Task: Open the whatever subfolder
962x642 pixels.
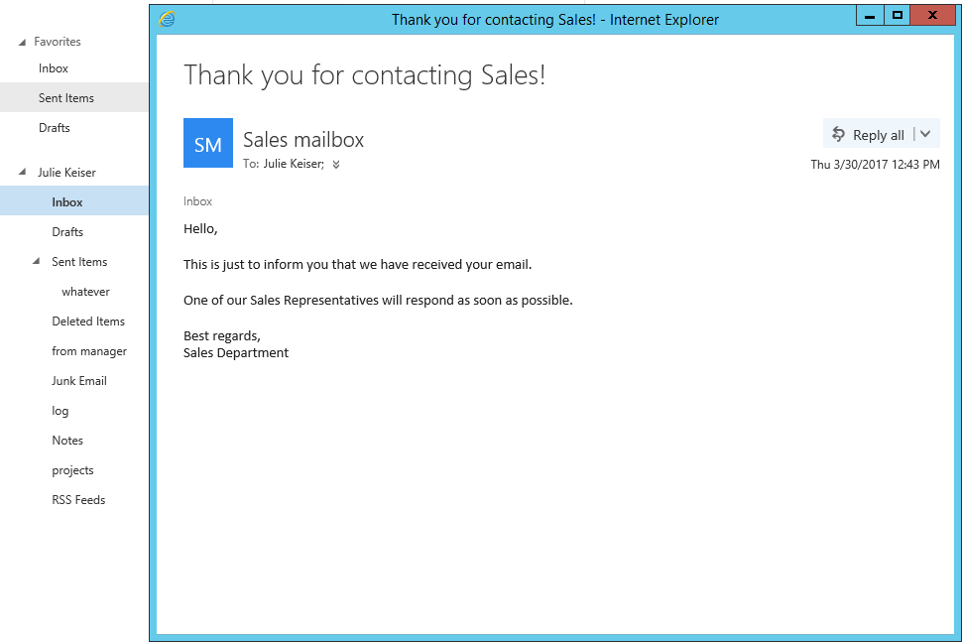Action: tap(85, 292)
